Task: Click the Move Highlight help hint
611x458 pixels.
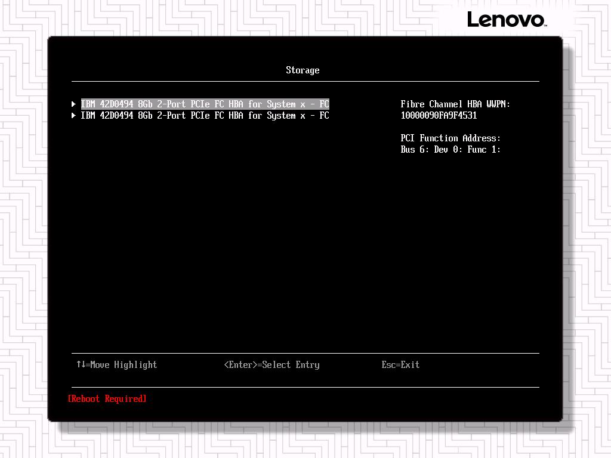Action: (x=116, y=364)
